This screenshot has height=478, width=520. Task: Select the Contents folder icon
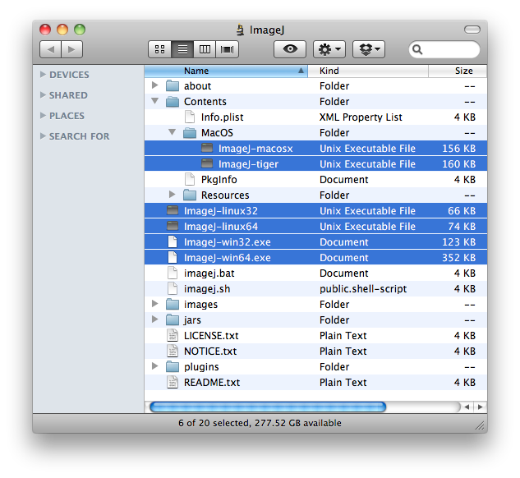coord(173,102)
